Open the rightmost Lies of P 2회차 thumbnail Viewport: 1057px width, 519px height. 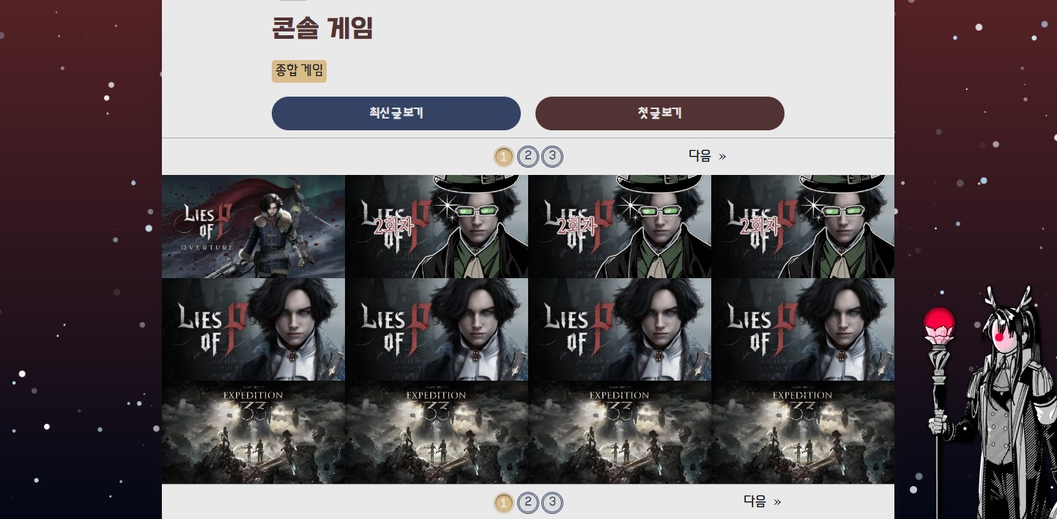pos(803,226)
